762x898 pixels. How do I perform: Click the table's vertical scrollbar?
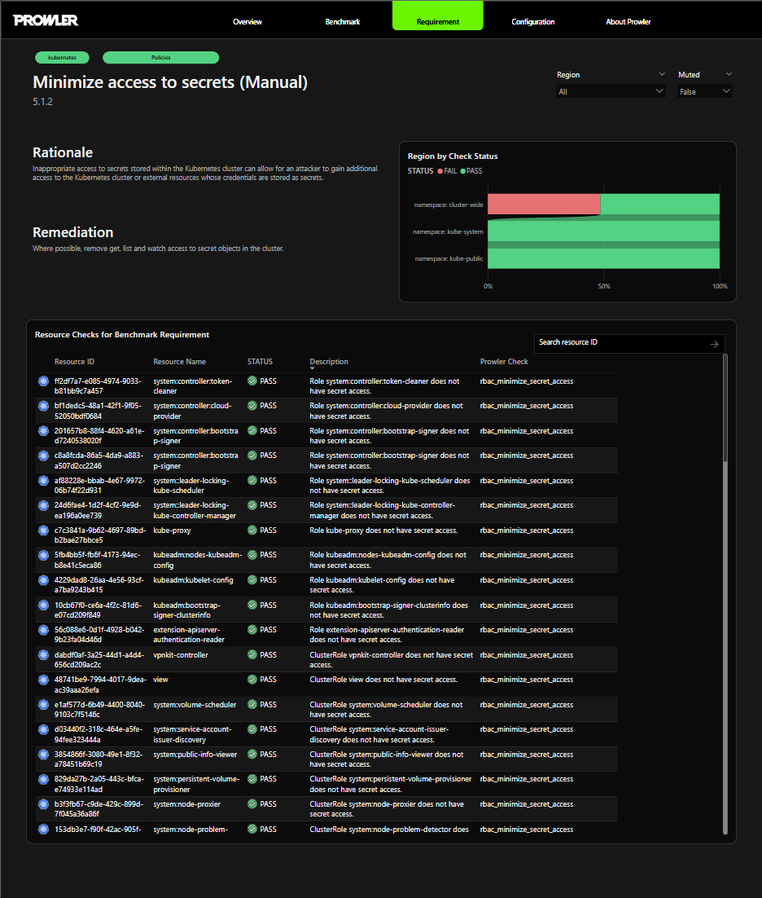pyautogui.click(x=725, y=408)
